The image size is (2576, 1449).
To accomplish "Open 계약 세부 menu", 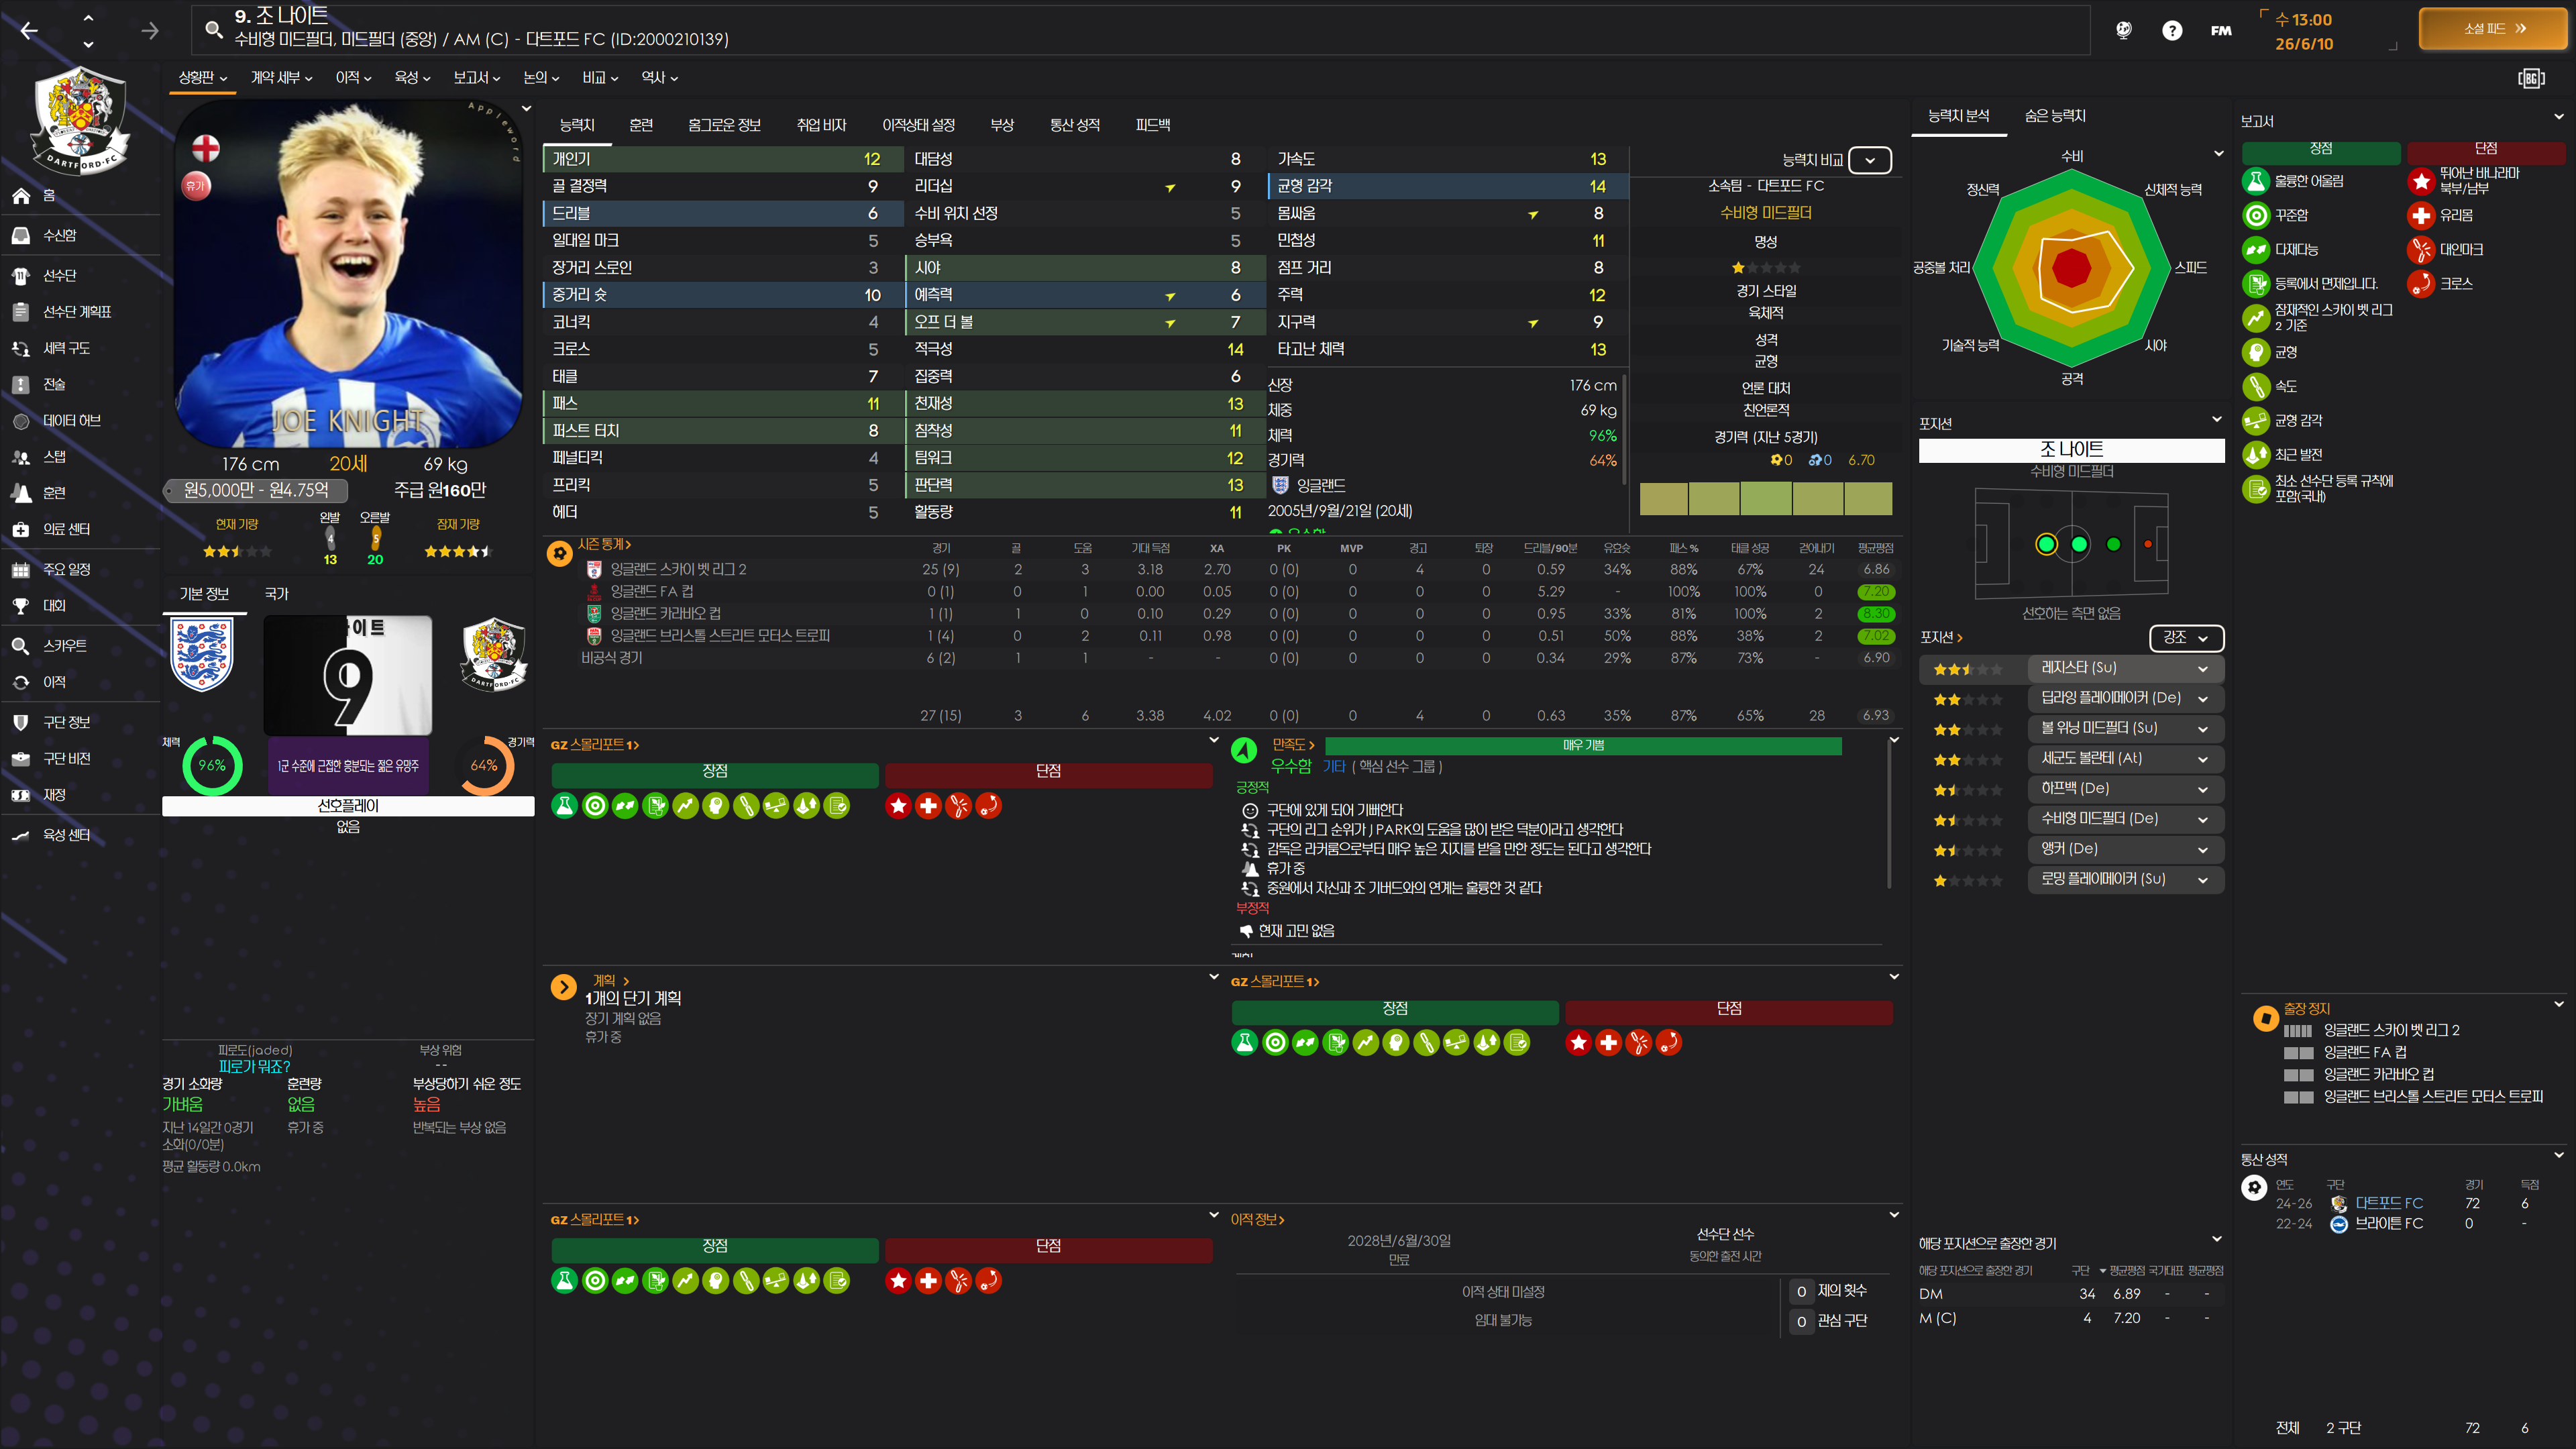I will click(x=281, y=78).
